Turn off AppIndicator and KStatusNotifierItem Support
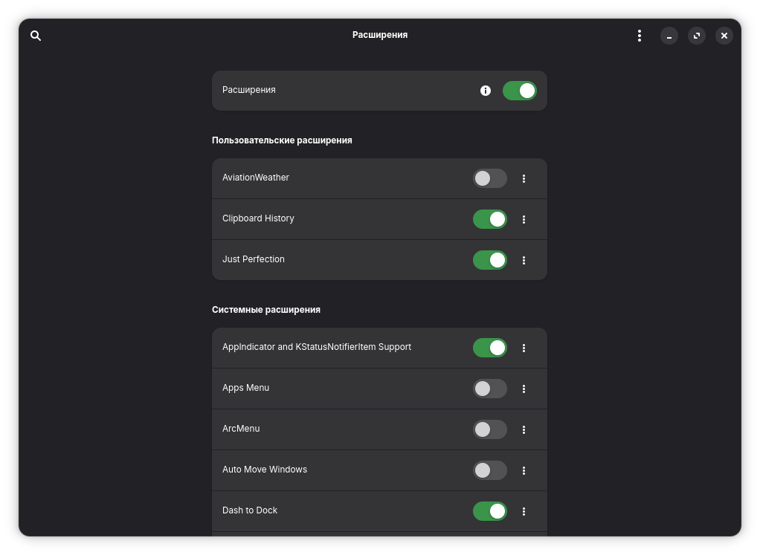The width and height of the screenshot is (760, 555). pyautogui.click(x=489, y=348)
